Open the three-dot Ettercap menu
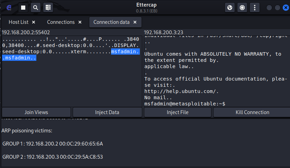The image size is (290, 168). pyautogui.click(x=255, y=7)
